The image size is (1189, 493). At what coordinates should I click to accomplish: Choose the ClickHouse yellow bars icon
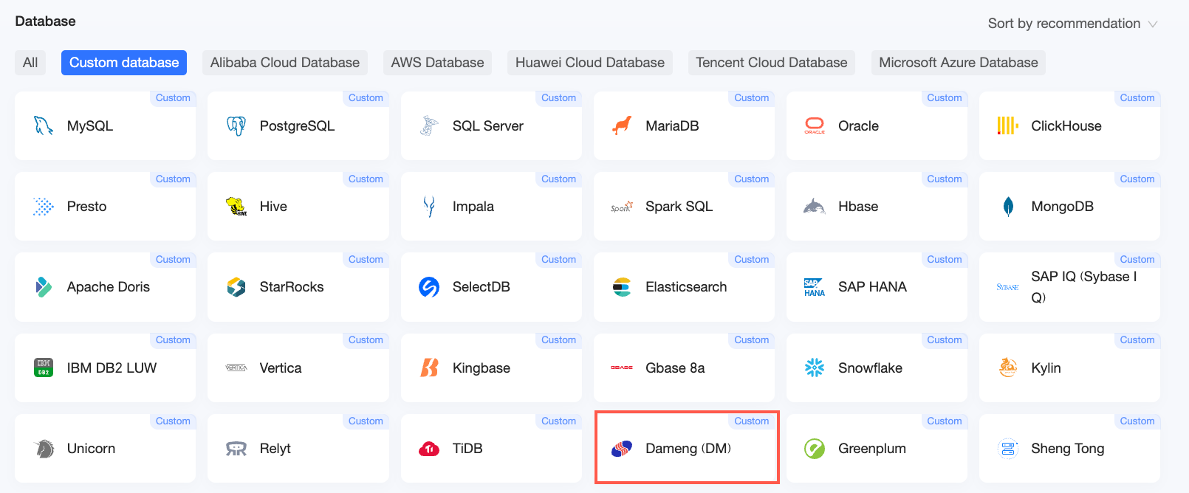point(1007,126)
